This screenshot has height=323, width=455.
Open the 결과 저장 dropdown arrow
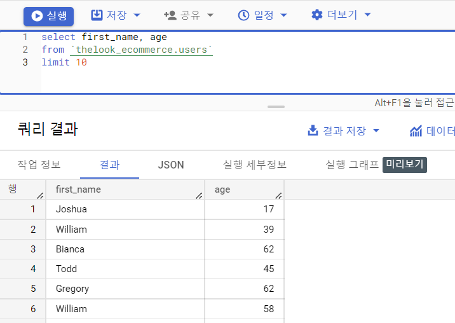(x=376, y=131)
